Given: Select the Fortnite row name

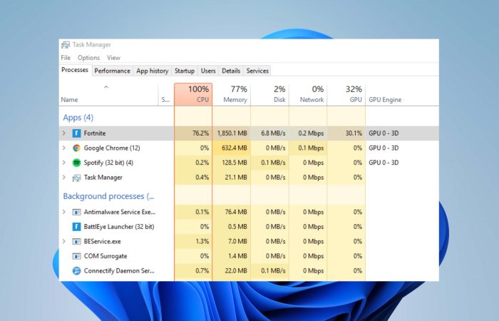Looking at the screenshot, I should click(95, 133).
